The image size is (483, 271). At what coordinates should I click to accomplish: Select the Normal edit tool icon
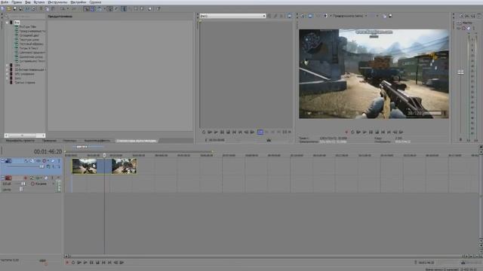(x=124, y=9)
